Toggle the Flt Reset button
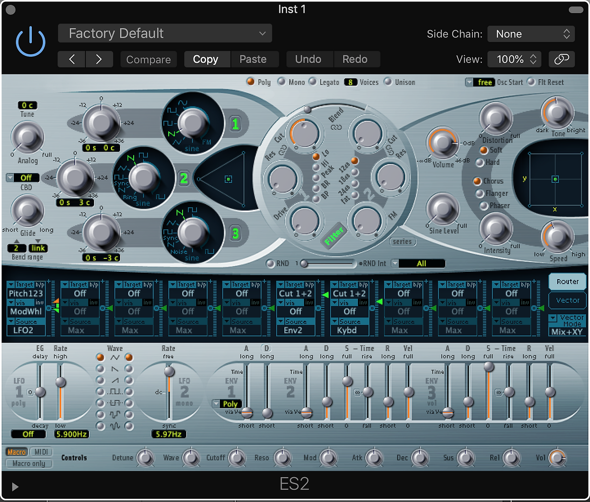This screenshot has height=502, width=590. point(531,82)
